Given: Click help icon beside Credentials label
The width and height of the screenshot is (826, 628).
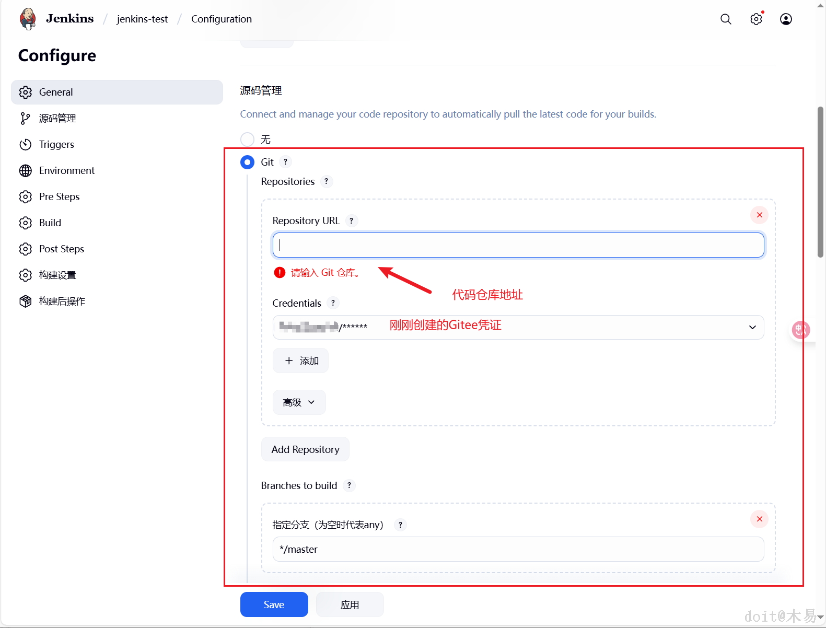Looking at the screenshot, I should tap(333, 303).
